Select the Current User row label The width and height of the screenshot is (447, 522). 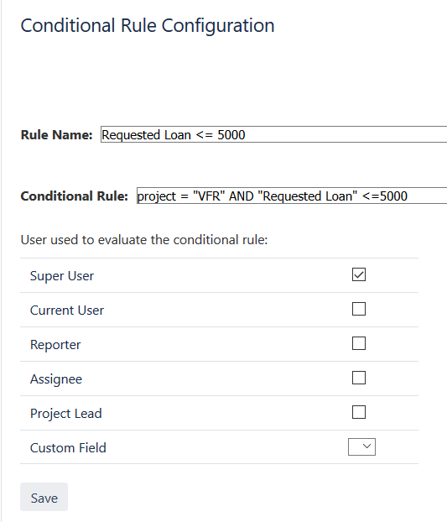coord(67,311)
